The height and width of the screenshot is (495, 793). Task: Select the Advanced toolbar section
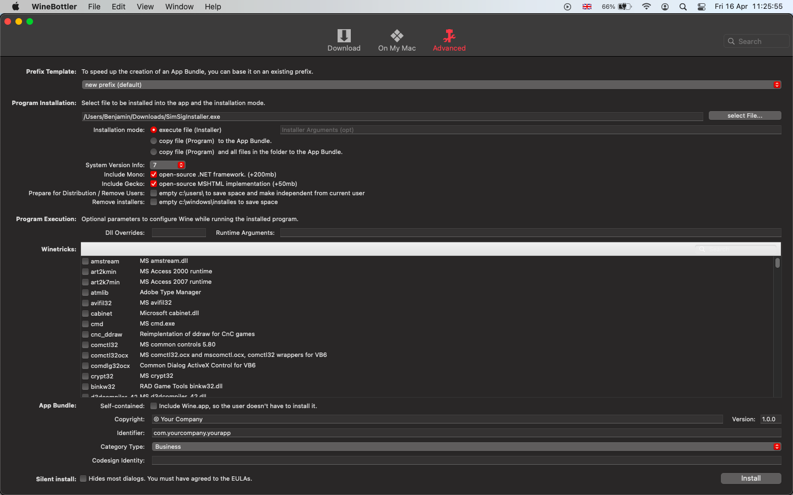click(449, 41)
